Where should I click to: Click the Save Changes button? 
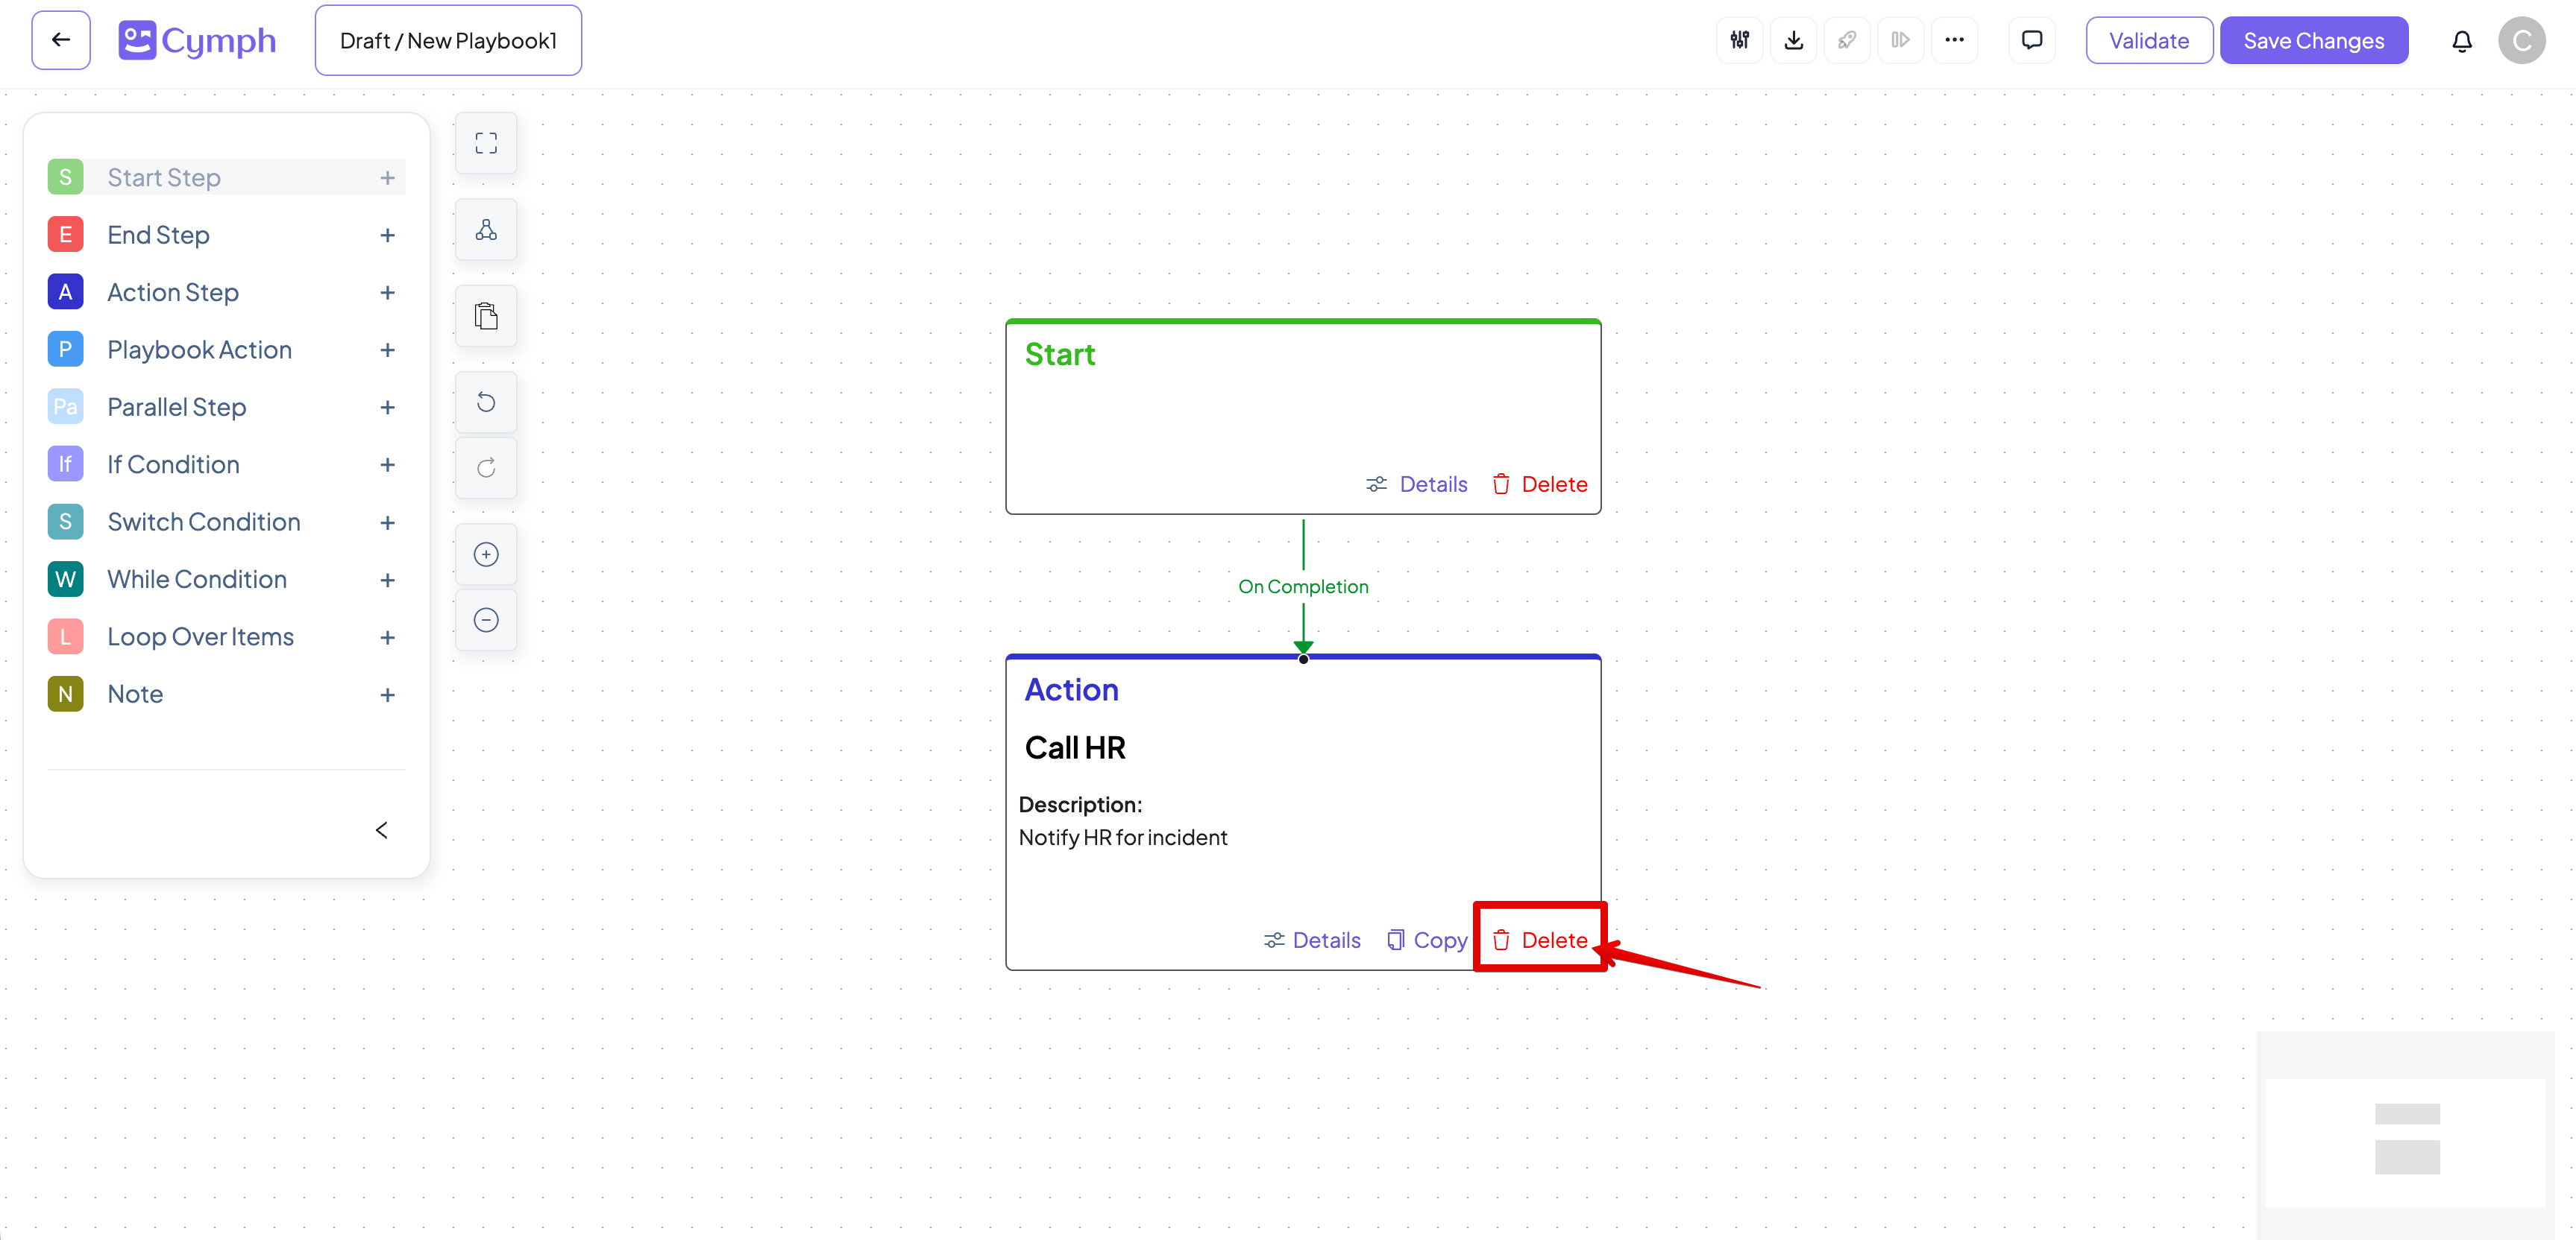pyautogui.click(x=2313, y=41)
